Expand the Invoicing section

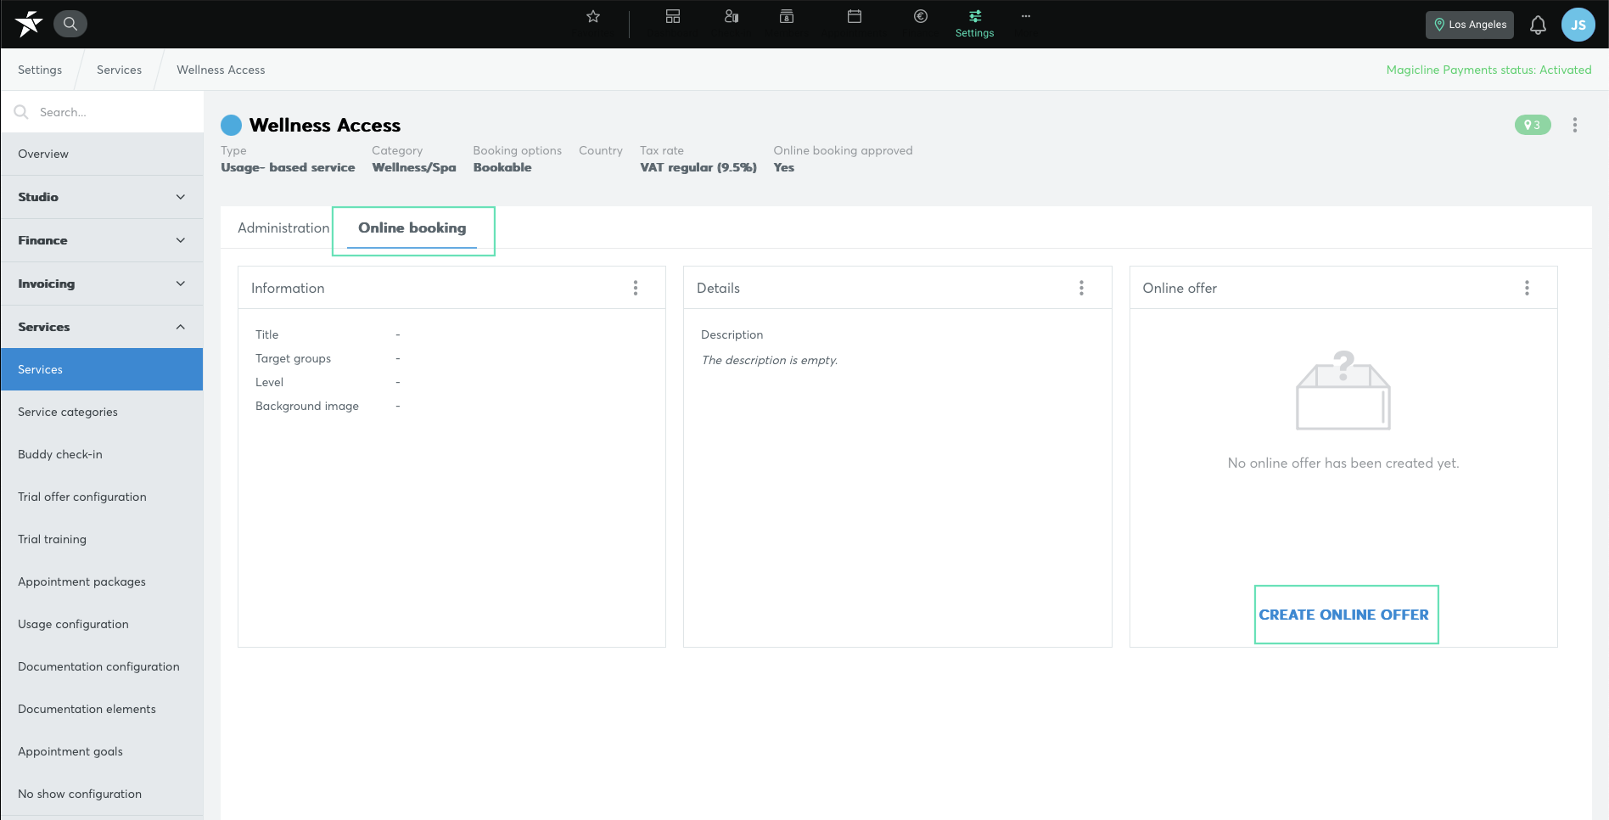(102, 284)
